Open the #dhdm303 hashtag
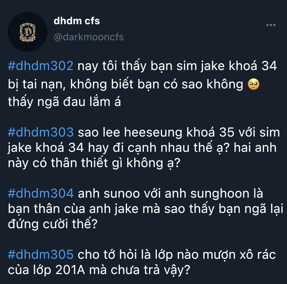Viewport: 287px width, 284px height. coord(41,132)
